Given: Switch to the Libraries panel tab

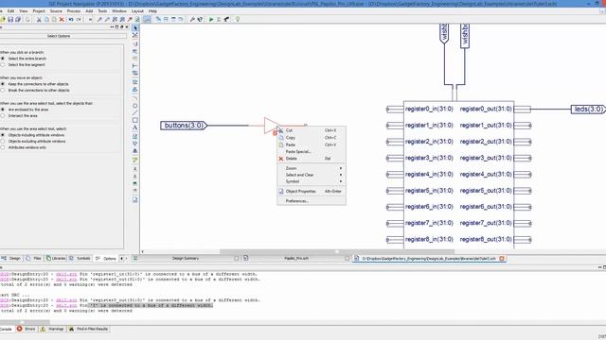Looking at the screenshot, I should (x=56, y=258).
